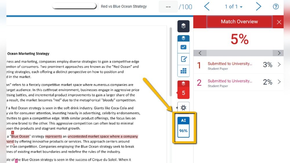Image resolution: width=290 pixels, height=163 pixels.
Task: Click the redacted student name pill
Action: (x=74, y=6)
